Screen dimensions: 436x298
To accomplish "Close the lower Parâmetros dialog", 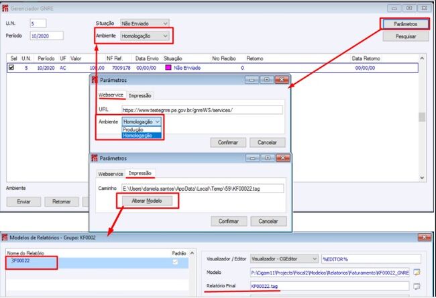I will pos(283,158).
